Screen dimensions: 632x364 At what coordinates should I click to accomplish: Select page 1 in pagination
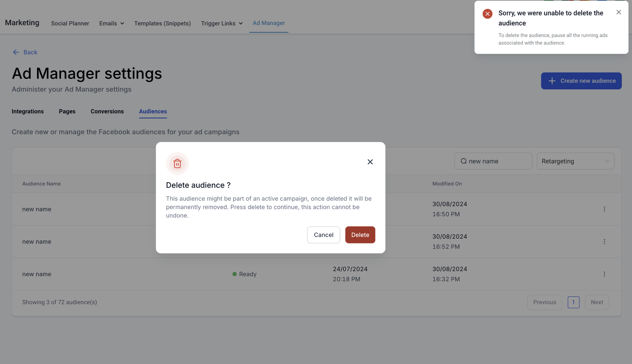click(x=573, y=302)
